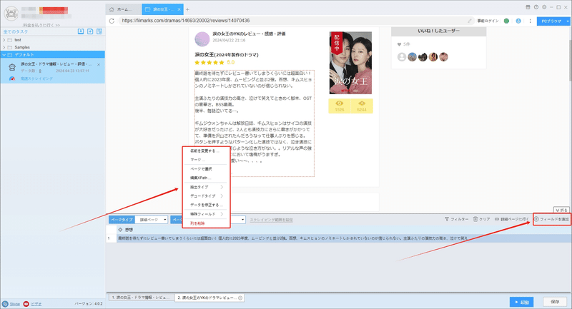Click the column settings icon beside 感想
Screen dimensions: 572x309
120,230
